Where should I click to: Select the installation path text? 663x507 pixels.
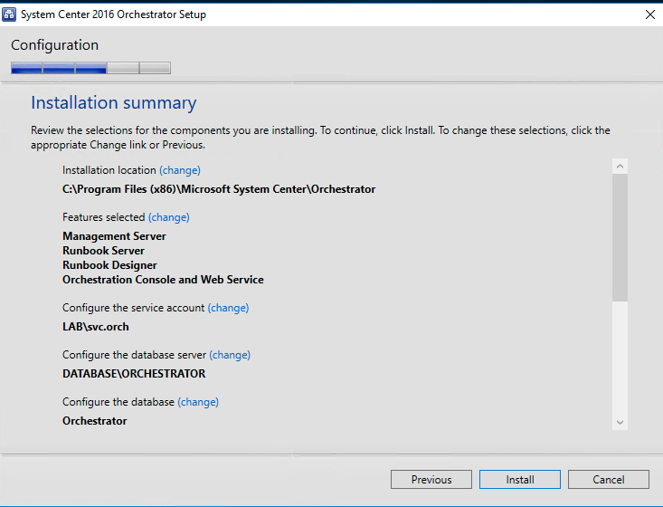click(x=219, y=189)
